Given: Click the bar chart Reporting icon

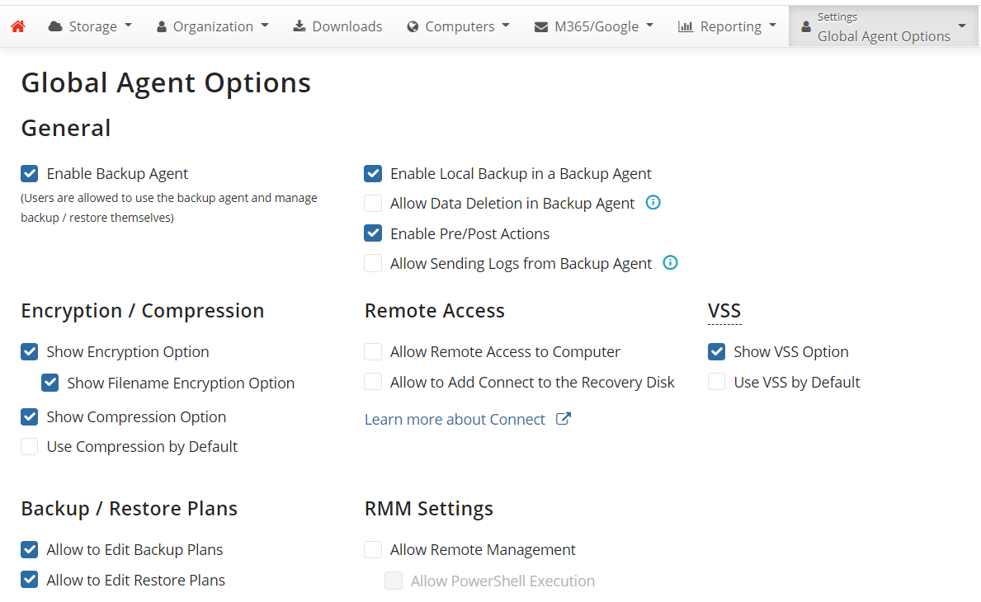Looking at the screenshot, I should point(686,26).
